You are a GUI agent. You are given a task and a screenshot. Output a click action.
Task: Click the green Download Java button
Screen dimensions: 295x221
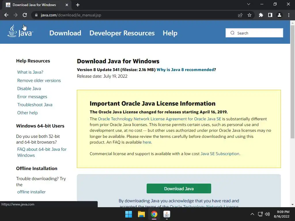(179, 188)
